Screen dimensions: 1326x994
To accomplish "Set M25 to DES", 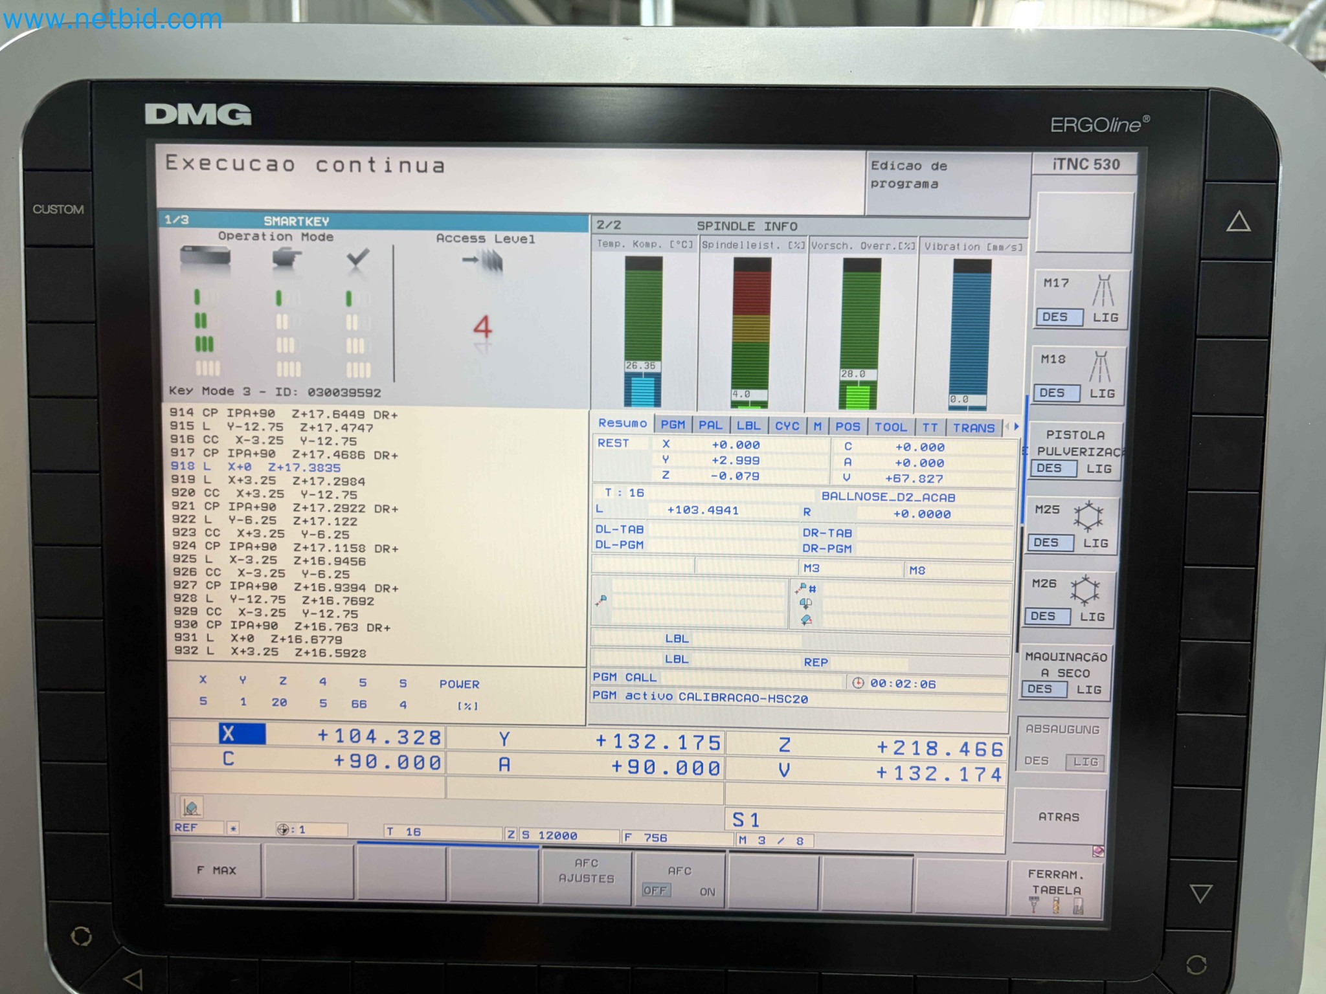I will [1049, 542].
